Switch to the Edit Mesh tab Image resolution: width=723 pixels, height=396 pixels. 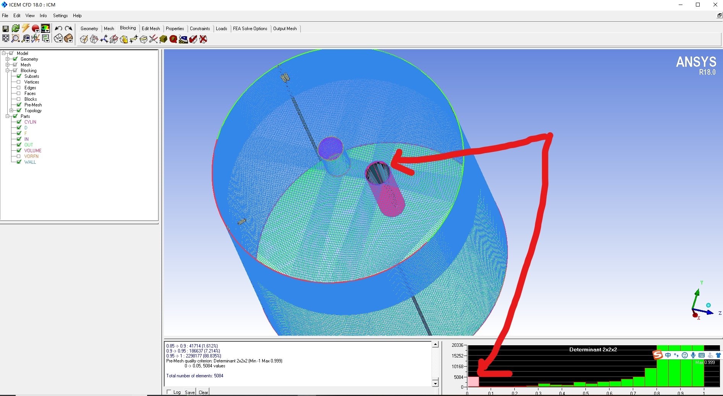pyautogui.click(x=151, y=29)
